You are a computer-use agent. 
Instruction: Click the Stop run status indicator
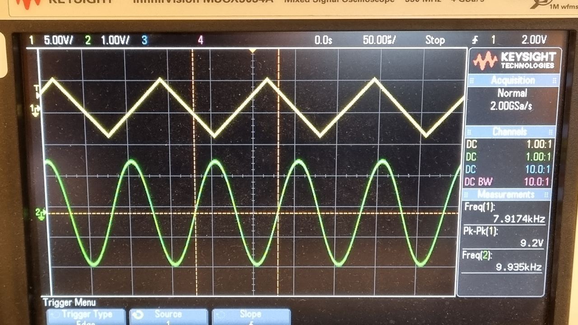coord(435,40)
